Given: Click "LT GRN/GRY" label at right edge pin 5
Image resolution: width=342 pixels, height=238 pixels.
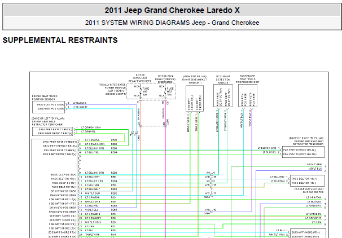Looking at the screenshot, I should pyautogui.click(x=313, y=206).
